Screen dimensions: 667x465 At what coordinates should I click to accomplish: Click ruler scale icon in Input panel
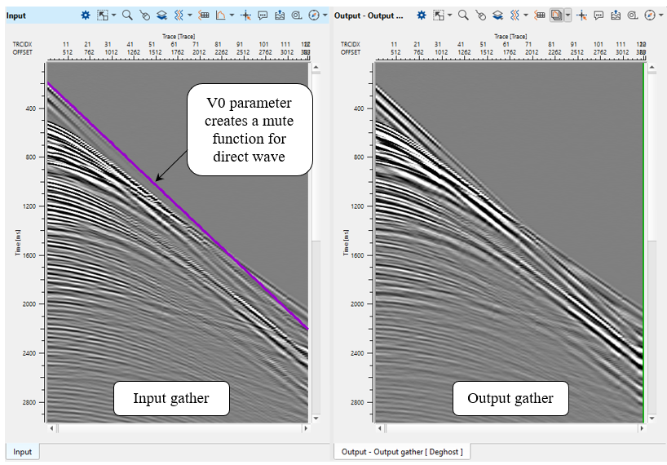click(x=204, y=15)
